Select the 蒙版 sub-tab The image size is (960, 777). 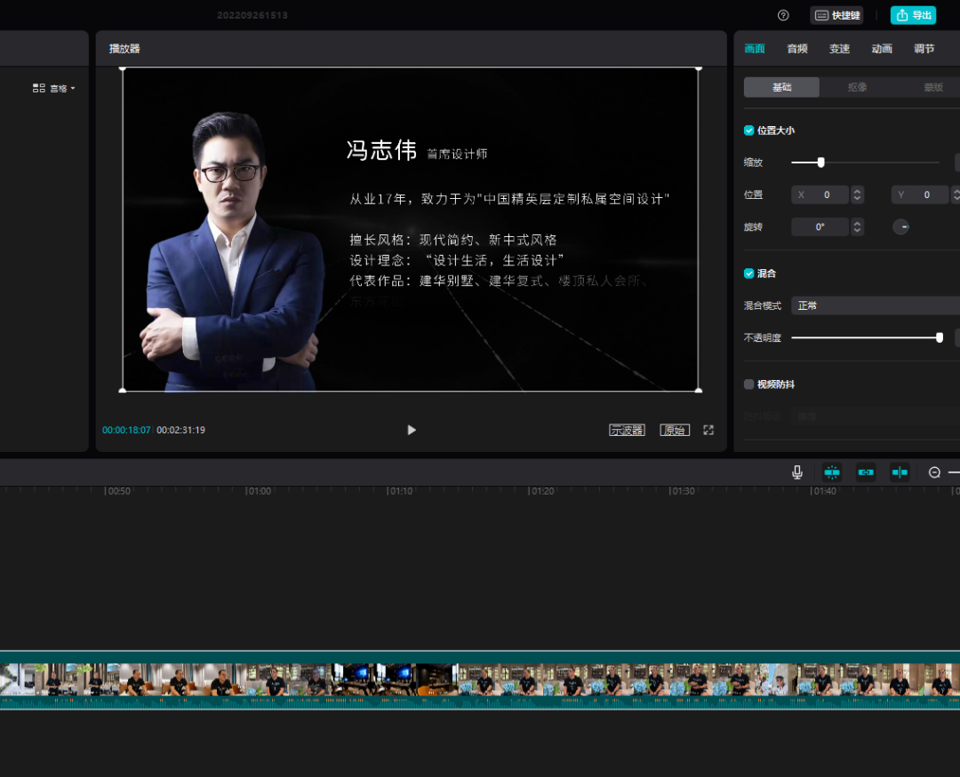pyautogui.click(x=933, y=88)
